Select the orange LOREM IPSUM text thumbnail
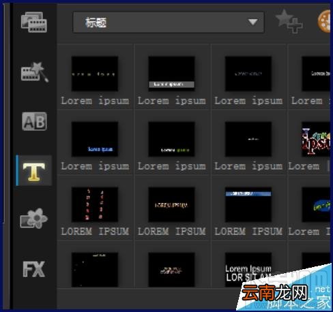Screen dimensions: 333x312 pyautogui.click(x=171, y=204)
